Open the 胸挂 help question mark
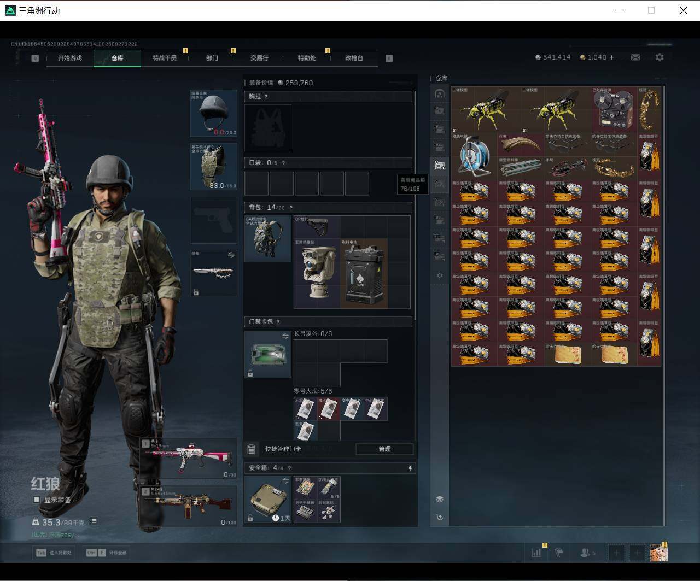700x581 pixels. (266, 97)
